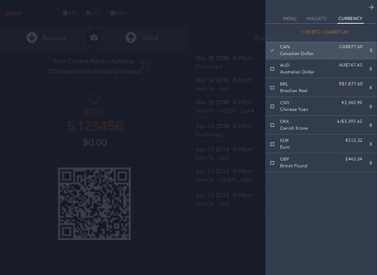The image size is (377, 275).
Task: Click the AU$747.43 value
Action: pyautogui.click(x=350, y=65)
